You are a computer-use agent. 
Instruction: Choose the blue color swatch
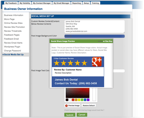(x=85, y=100)
